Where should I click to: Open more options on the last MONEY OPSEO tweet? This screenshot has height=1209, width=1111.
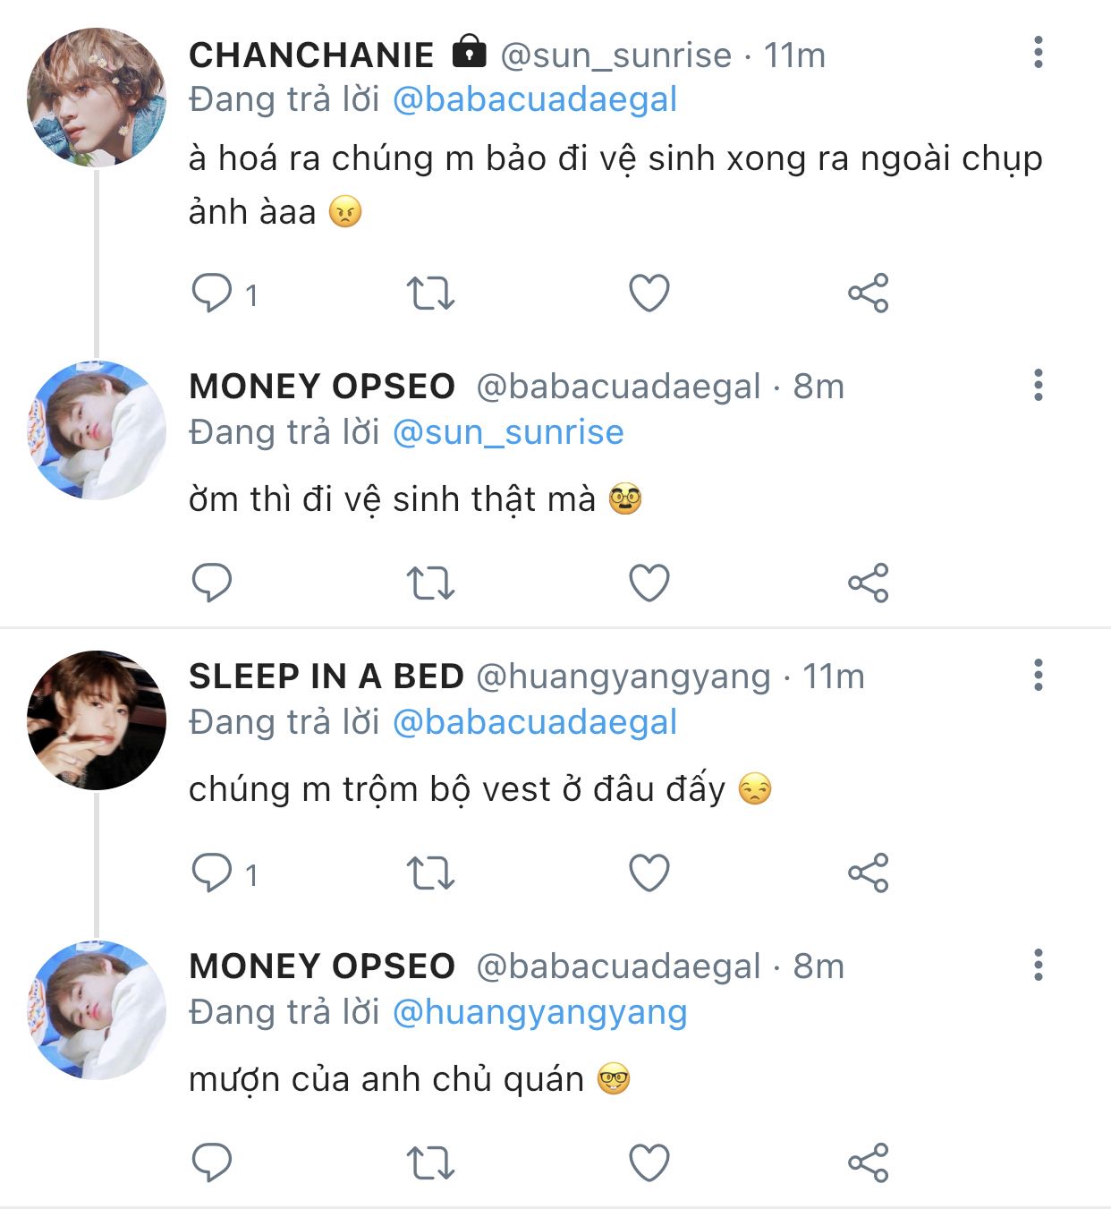pyautogui.click(x=1038, y=965)
